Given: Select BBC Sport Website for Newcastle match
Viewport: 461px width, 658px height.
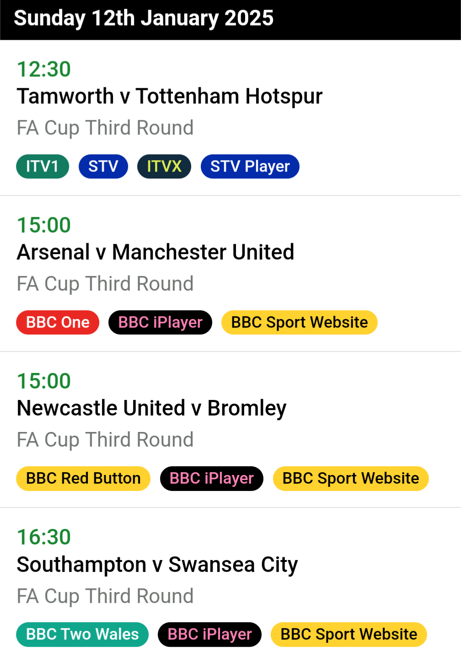Looking at the screenshot, I should [x=351, y=479].
